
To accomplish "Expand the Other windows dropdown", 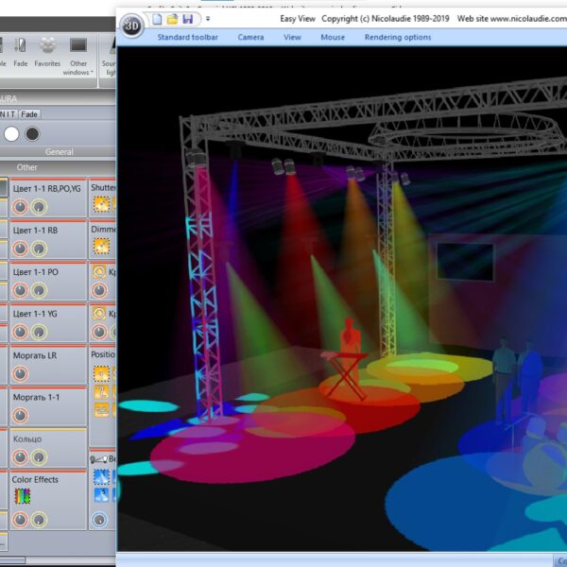I will pos(78,57).
